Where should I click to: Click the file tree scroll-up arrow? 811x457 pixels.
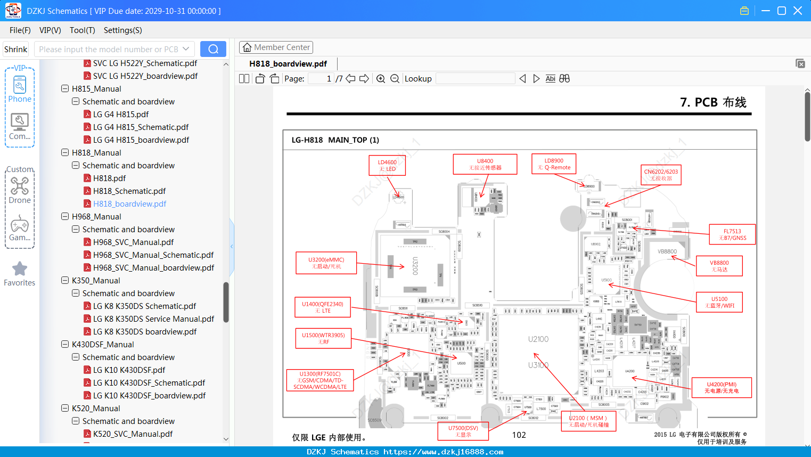(226, 64)
